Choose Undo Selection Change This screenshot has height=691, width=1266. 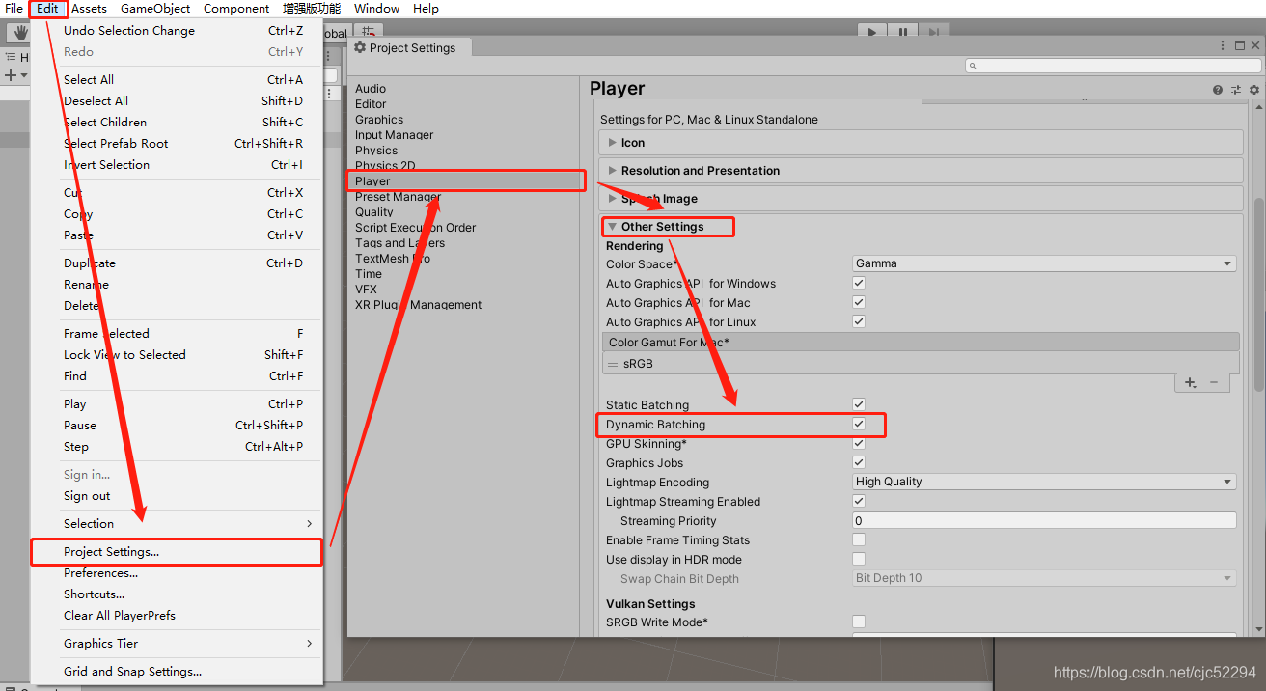[177, 31]
